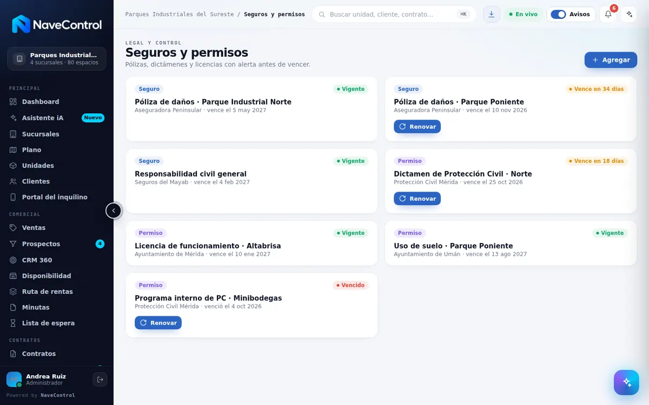Click 'Aseguradora Peninsular · vence el 10 nov 2026' text
The width and height of the screenshot is (649, 405).
(x=460, y=110)
